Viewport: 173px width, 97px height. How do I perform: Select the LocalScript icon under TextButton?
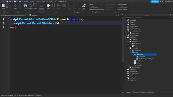click(137, 57)
